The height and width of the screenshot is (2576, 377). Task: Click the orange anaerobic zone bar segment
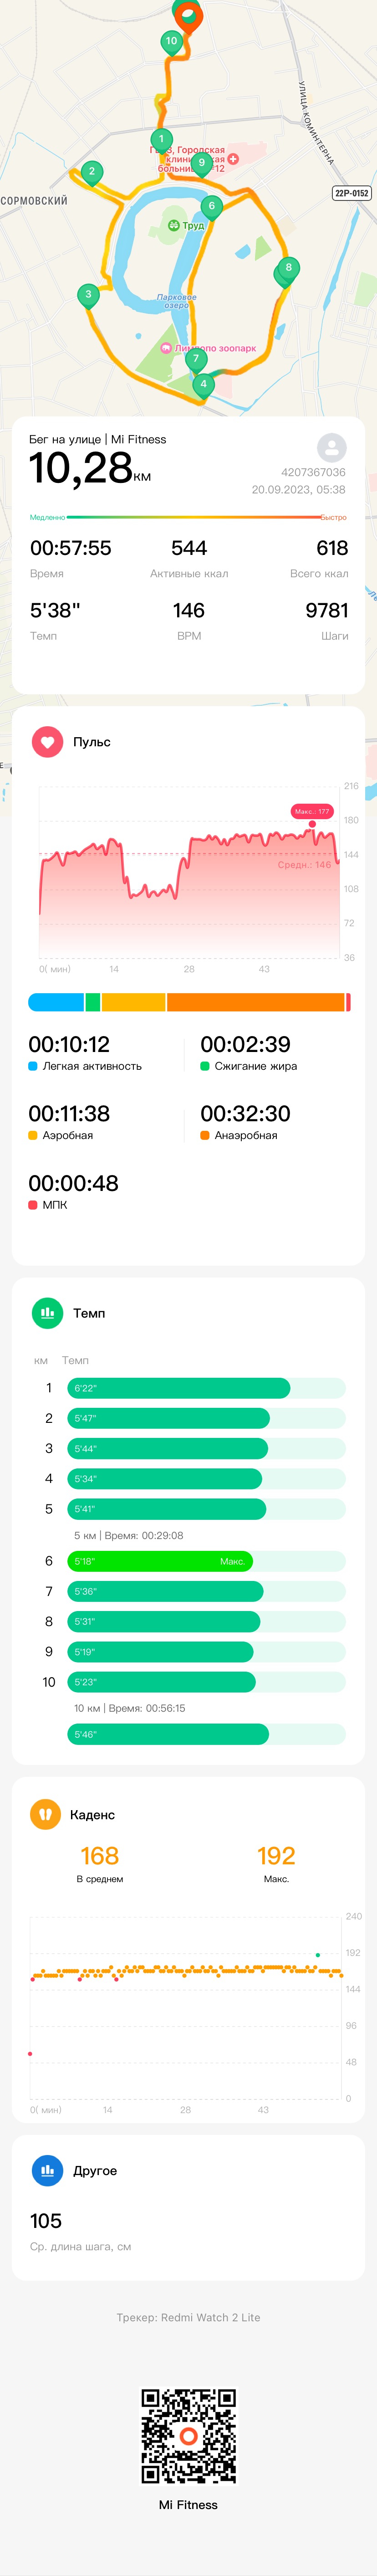pos(256,1002)
